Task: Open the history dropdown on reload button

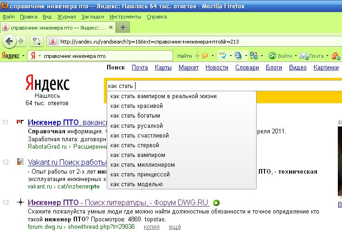Action: click(x=39, y=44)
